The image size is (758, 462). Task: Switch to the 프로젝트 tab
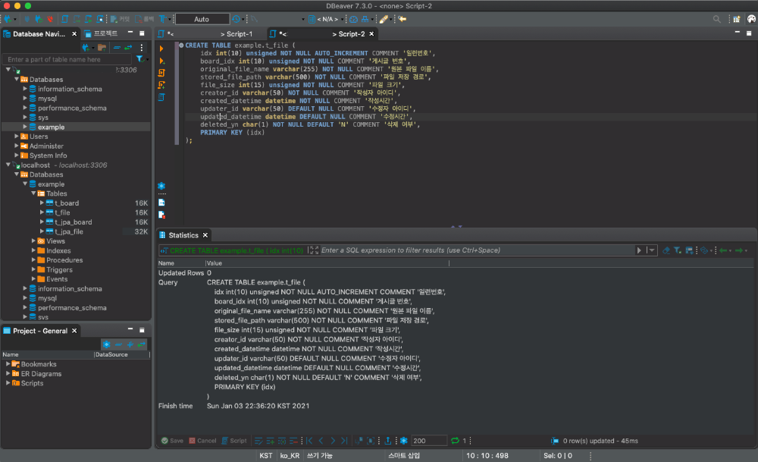point(101,33)
